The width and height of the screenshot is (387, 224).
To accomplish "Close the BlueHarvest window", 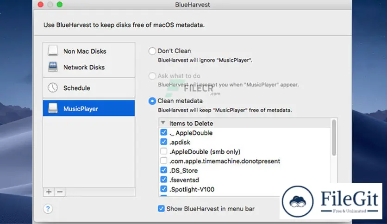I will 41,5.
